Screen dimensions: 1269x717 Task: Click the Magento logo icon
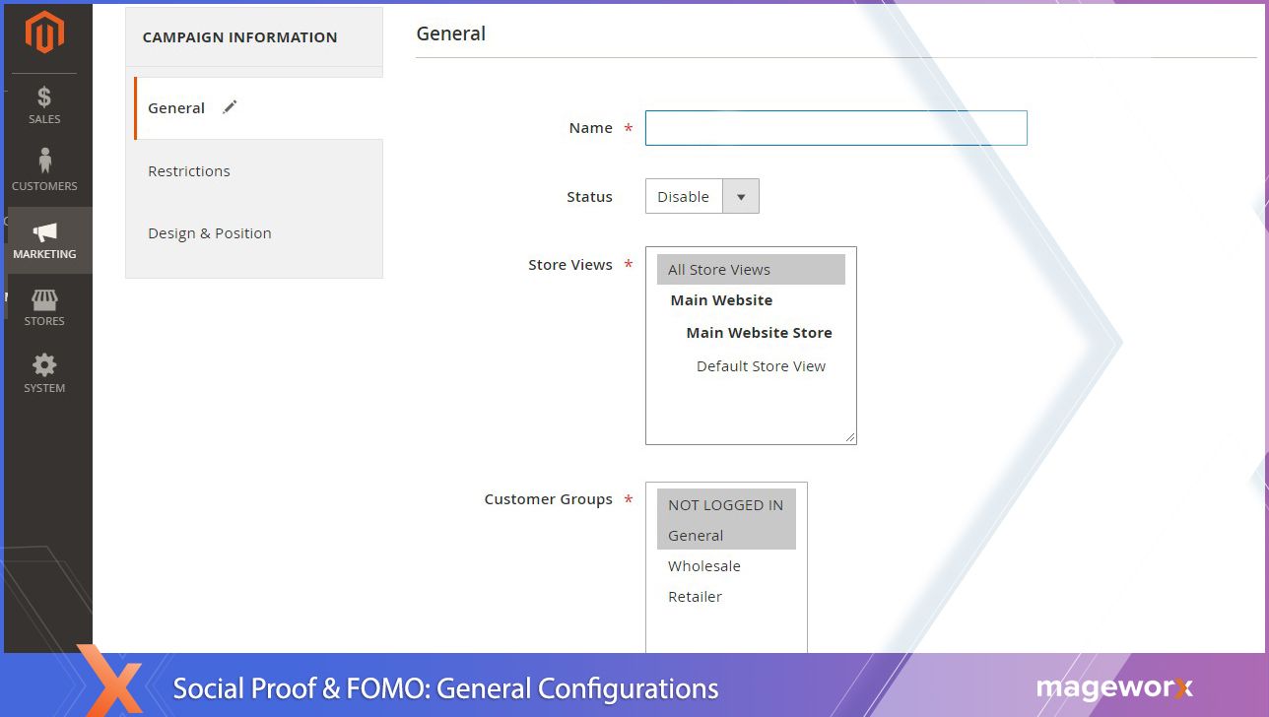(x=44, y=33)
